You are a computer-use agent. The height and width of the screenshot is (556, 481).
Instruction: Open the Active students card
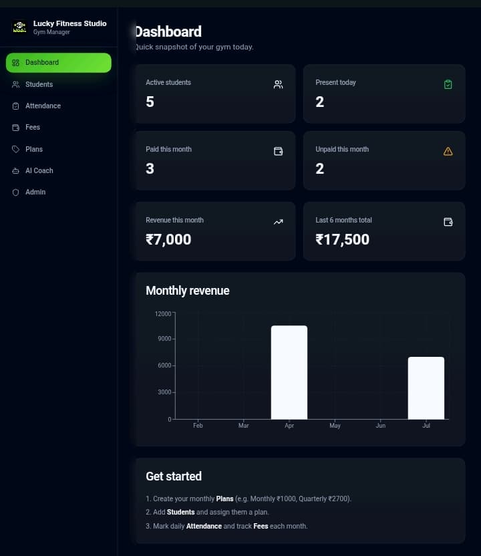pyautogui.click(x=215, y=94)
